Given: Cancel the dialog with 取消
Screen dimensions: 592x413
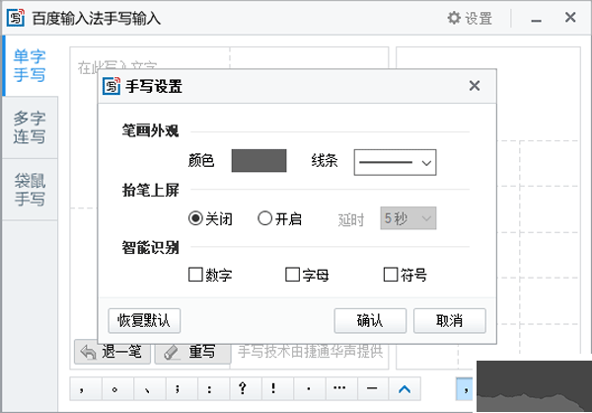Looking at the screenshot, I should click(x=449, y=321).
